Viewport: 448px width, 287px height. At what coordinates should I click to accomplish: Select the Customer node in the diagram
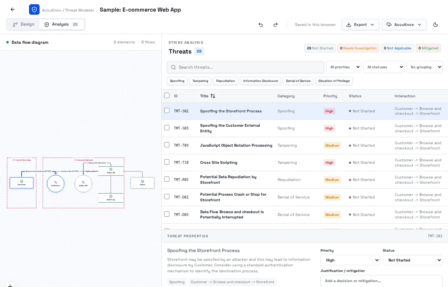pos(22,183)
